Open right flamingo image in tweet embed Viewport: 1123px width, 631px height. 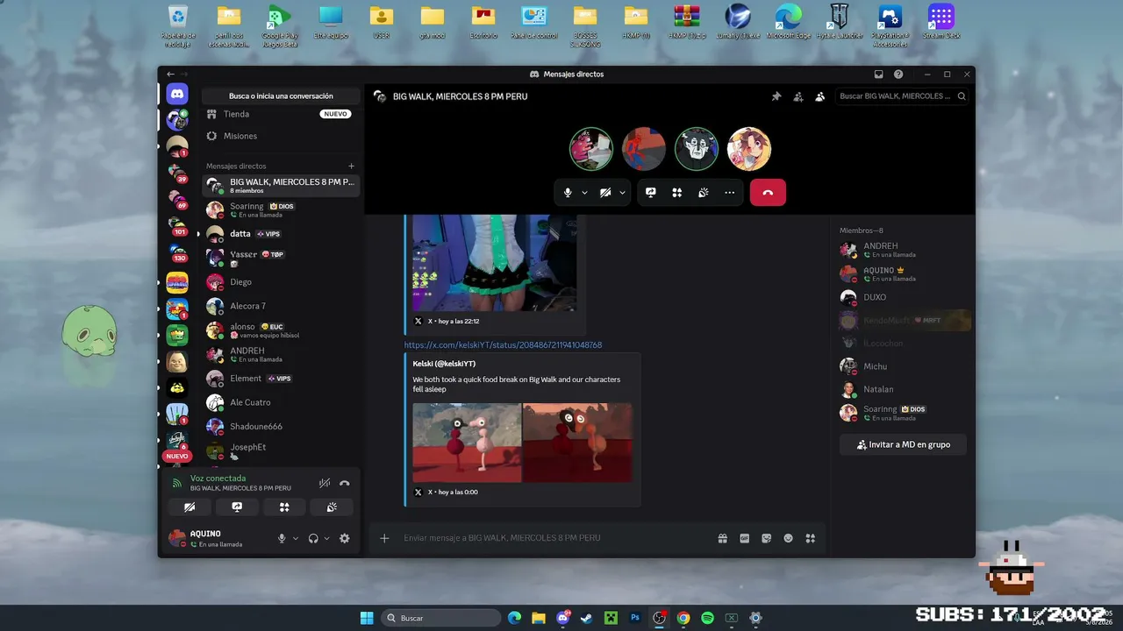click(x=577, y=443)
